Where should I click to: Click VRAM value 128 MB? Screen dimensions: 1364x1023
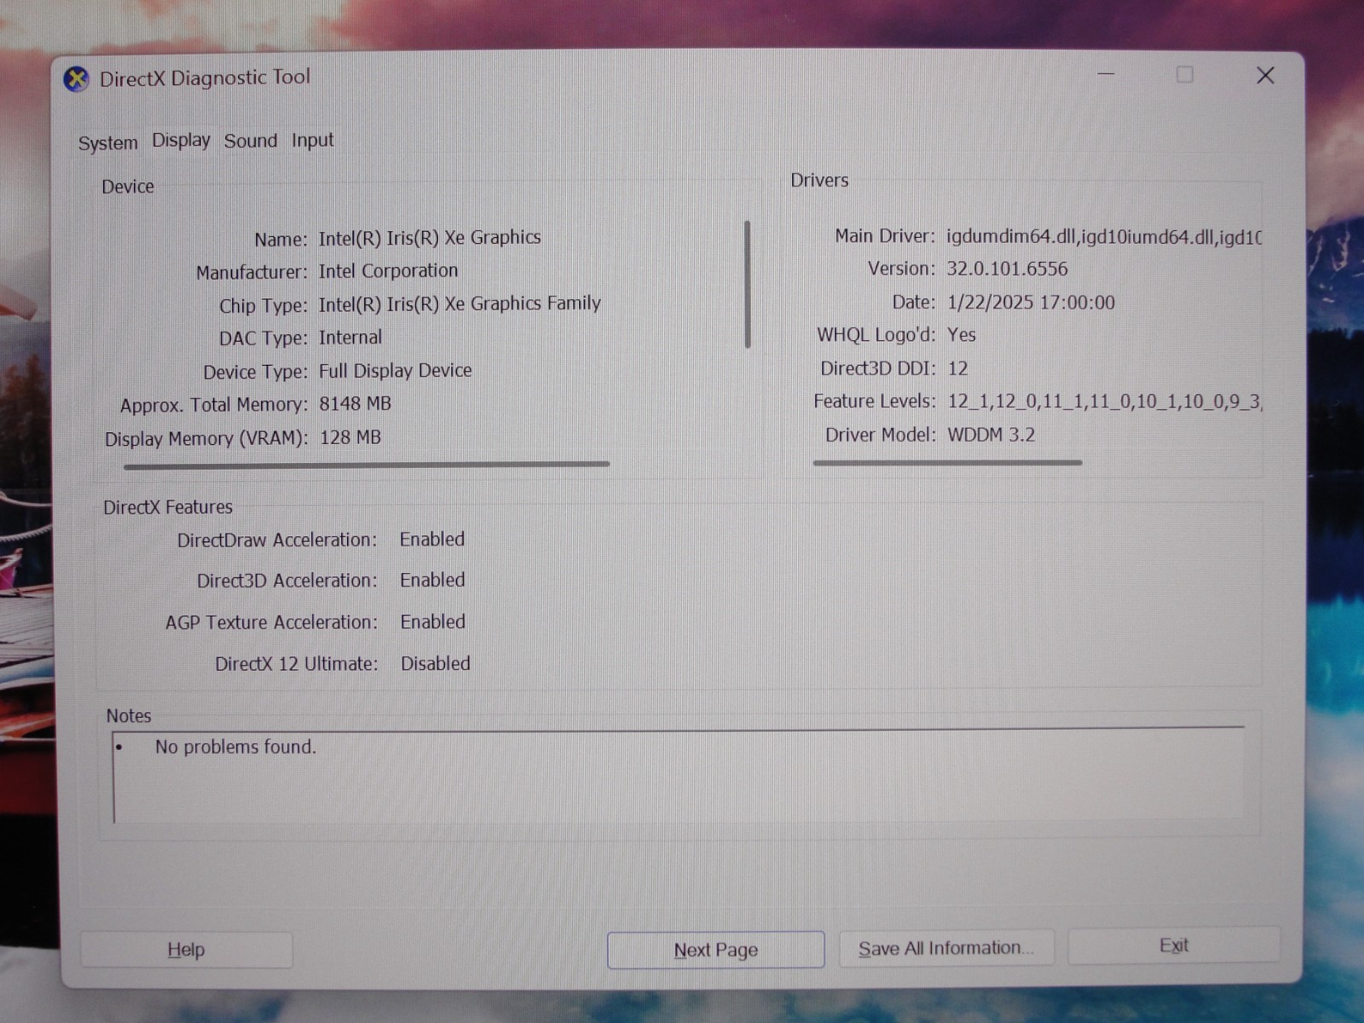click(x=350, y=437)
